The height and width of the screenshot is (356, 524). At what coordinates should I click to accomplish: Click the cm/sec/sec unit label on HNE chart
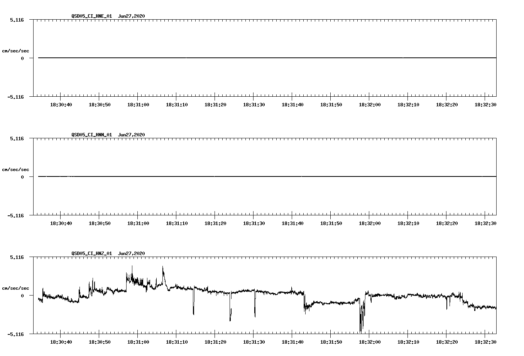(x=15, y=51)
